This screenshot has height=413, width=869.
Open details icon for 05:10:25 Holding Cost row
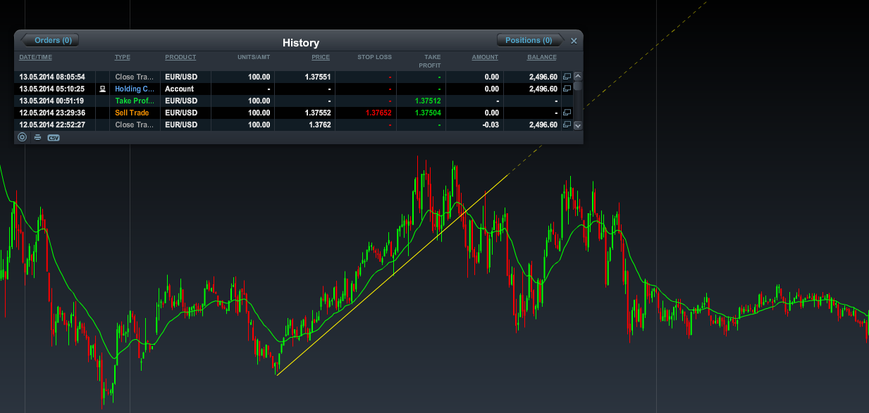coord(567,89)
